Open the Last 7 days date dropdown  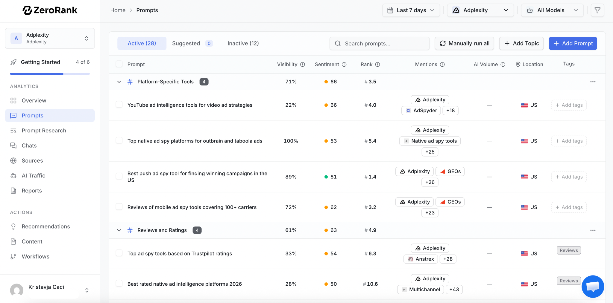click(411, 10)
